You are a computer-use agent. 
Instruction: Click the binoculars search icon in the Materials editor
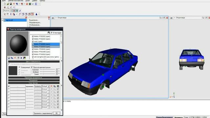pyautogui.click(x=49, y=33)
